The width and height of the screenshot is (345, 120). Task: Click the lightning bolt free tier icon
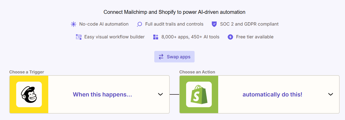[x=230, y=37]
